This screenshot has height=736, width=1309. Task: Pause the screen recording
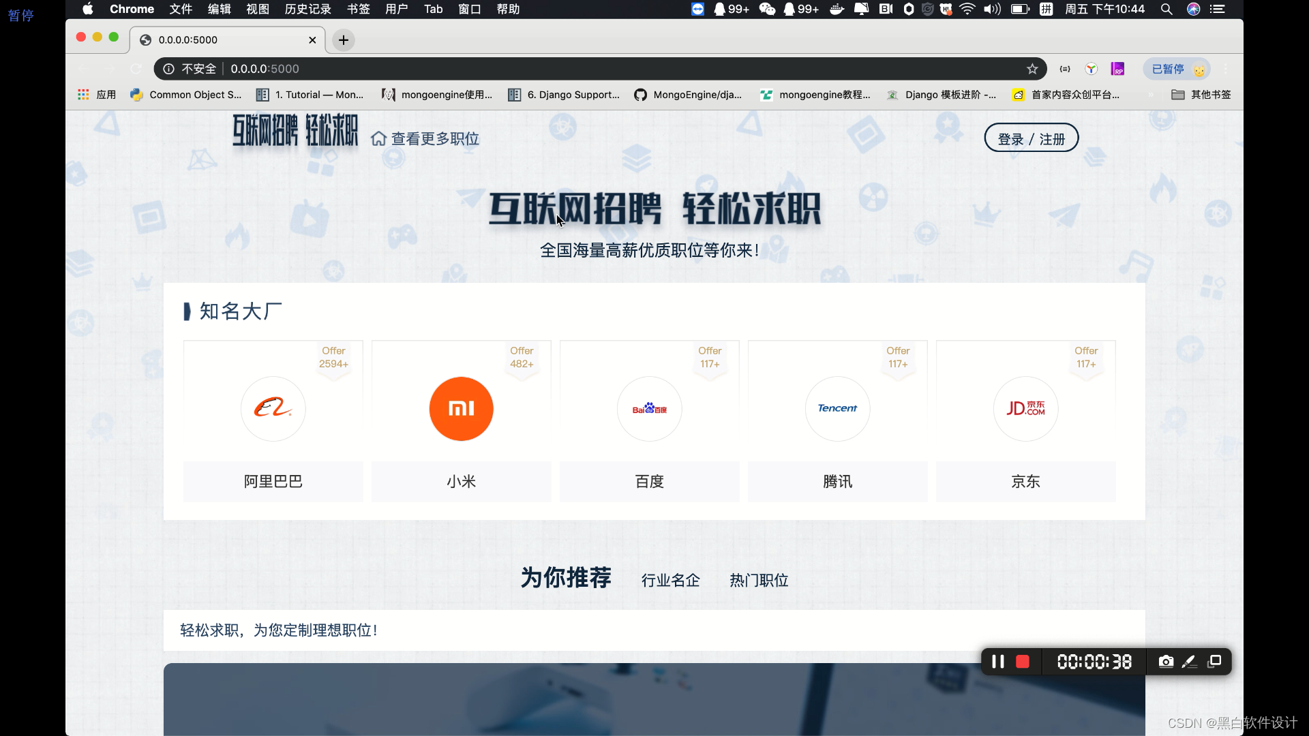(x=997, y=662)
